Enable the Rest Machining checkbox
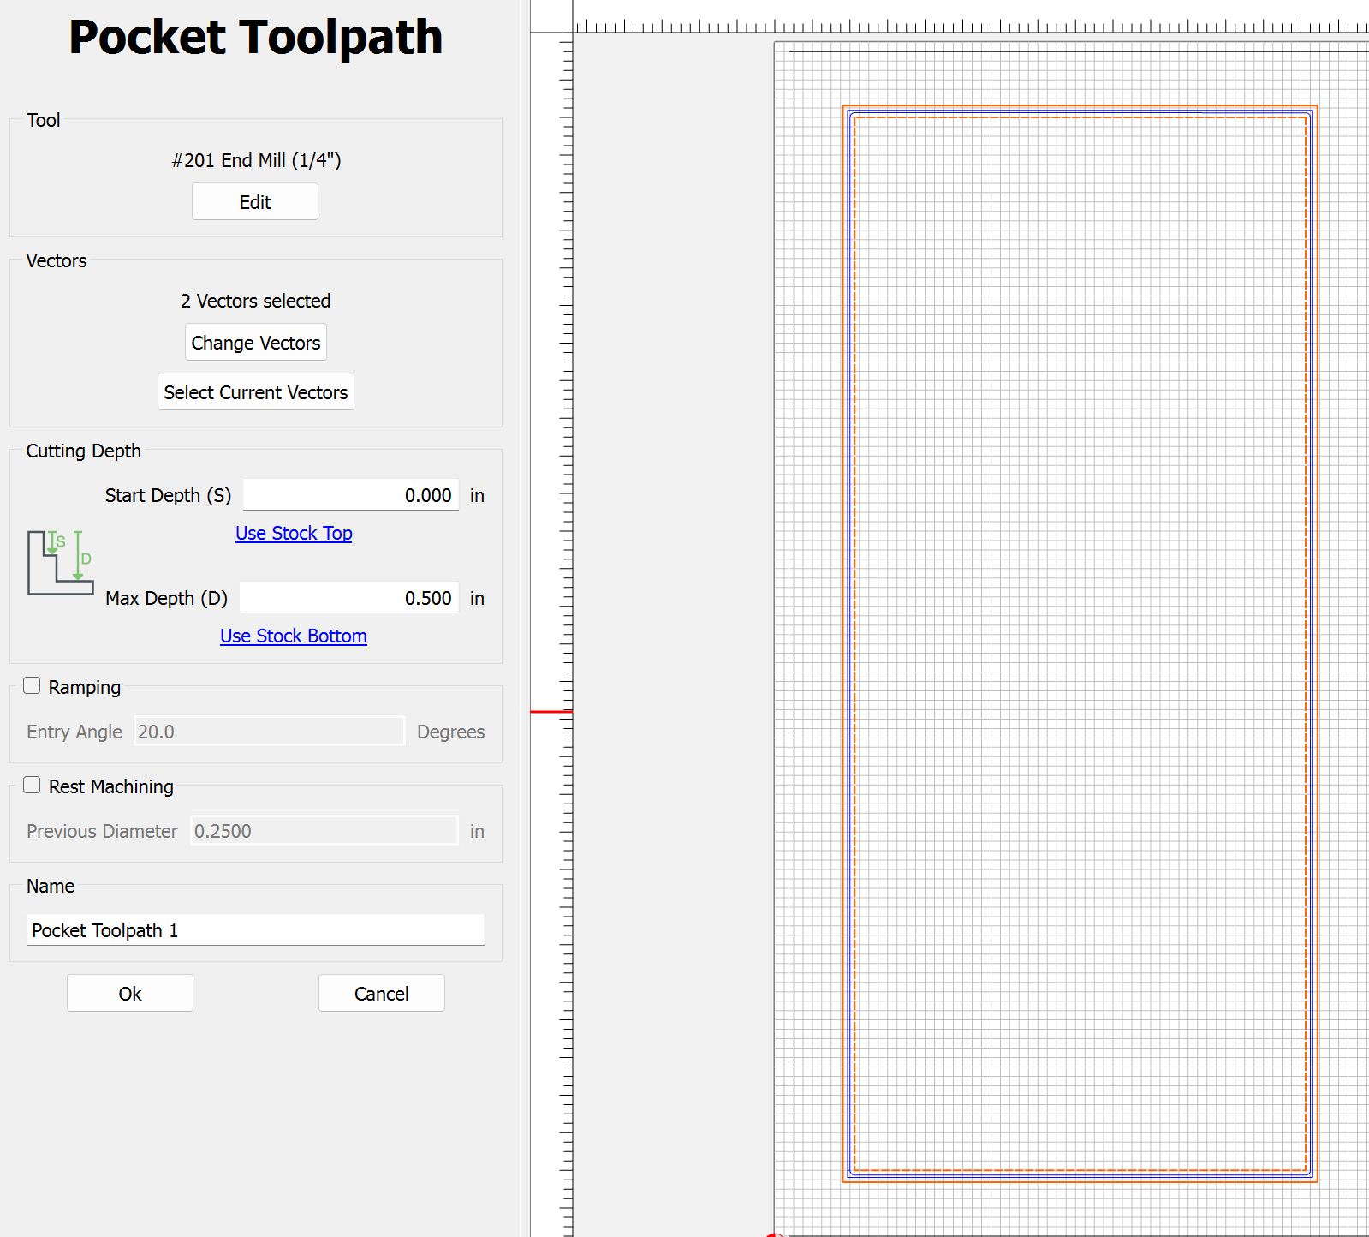The width and height of the screenshot is (1369, 1237). [x=33, y=786]
